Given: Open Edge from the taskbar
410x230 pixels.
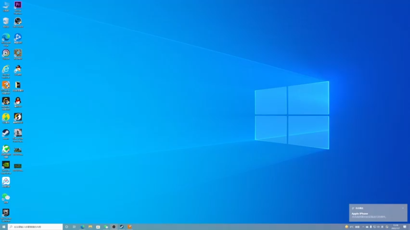Looking at the screenshot, I should pos(83,227).
